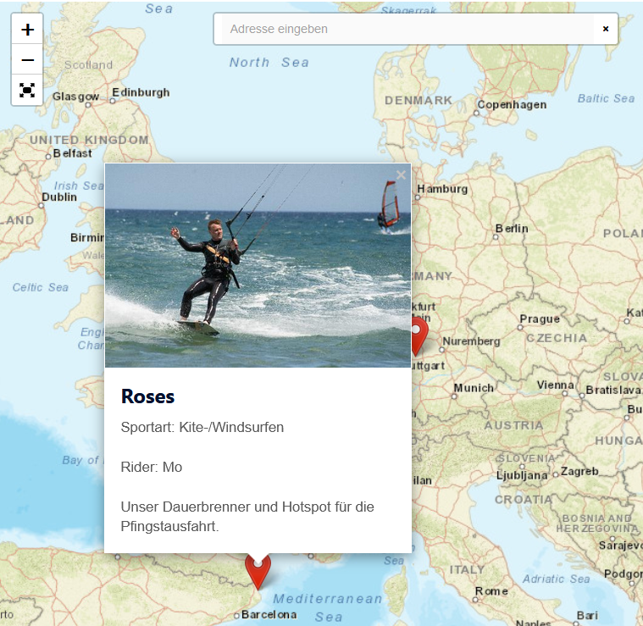Click the Vienna city label
Screen dimensions: 643x626
point(555,385)
